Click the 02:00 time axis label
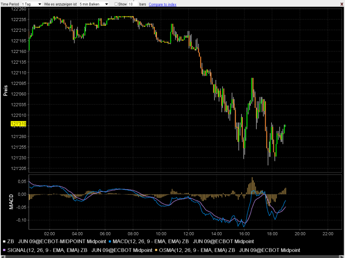345x258 pixels. coord(50,234)
